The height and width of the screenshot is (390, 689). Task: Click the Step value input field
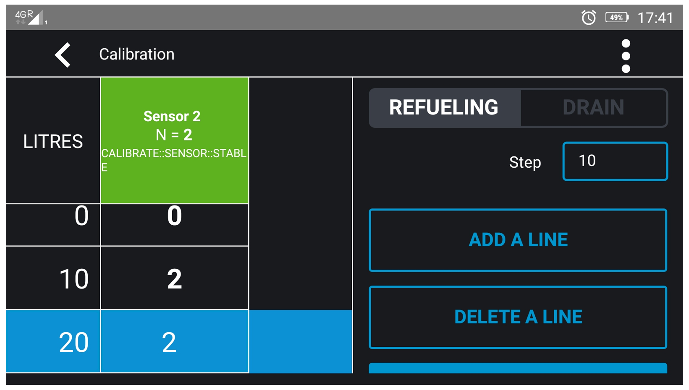(615, 161)
